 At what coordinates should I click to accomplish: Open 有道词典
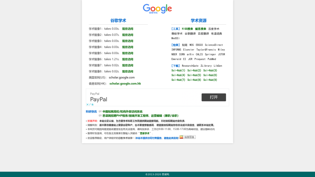point(217,34)
